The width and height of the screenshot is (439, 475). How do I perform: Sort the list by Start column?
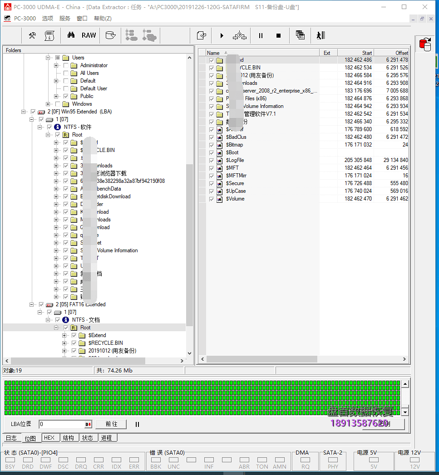click(355, 53)
